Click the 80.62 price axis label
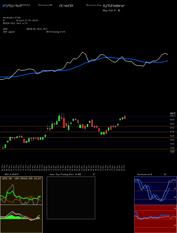Screen dimensions: 177x233 [x=172, y=140]
